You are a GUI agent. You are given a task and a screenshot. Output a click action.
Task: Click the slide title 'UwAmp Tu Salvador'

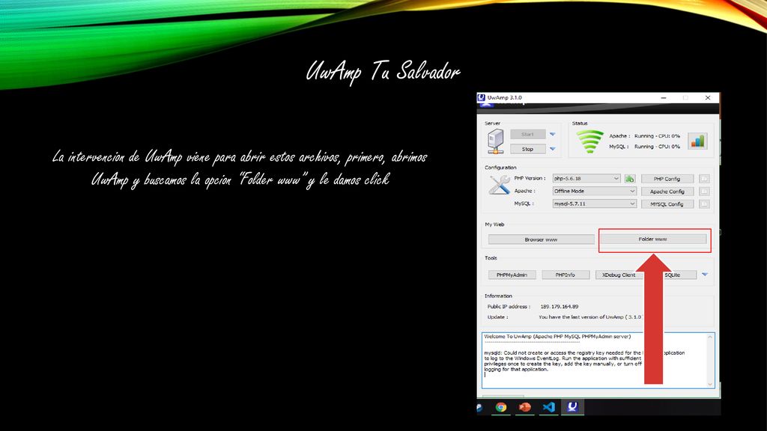(383, 72)
